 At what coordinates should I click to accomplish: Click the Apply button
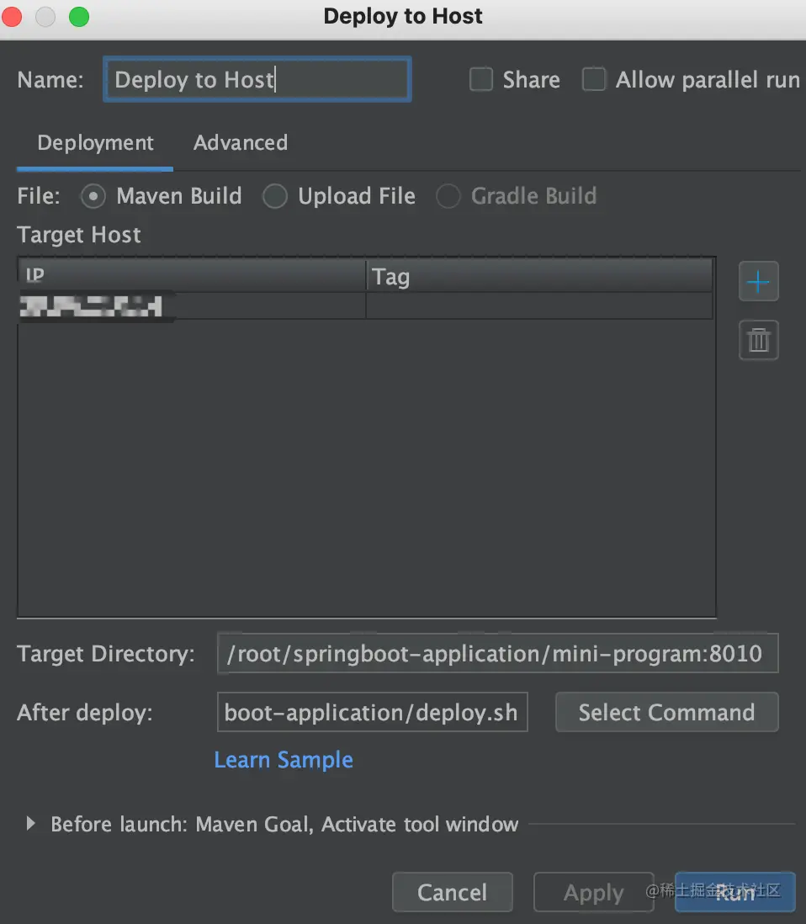click(593, 892)
